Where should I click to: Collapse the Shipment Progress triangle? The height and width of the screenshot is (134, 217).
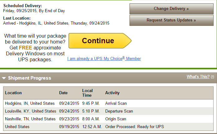(4, 78)
